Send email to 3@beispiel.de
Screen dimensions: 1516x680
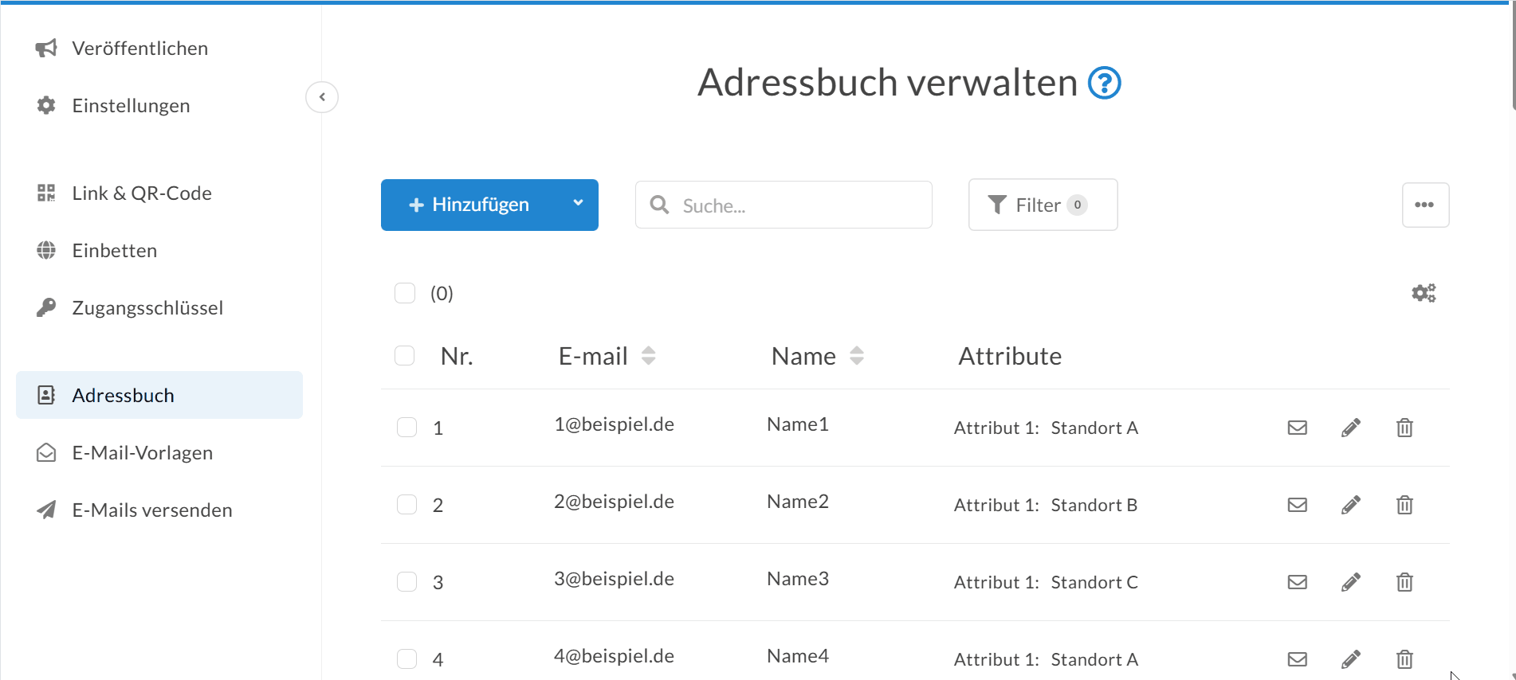pyautogui.click(x=1298, y=582)
